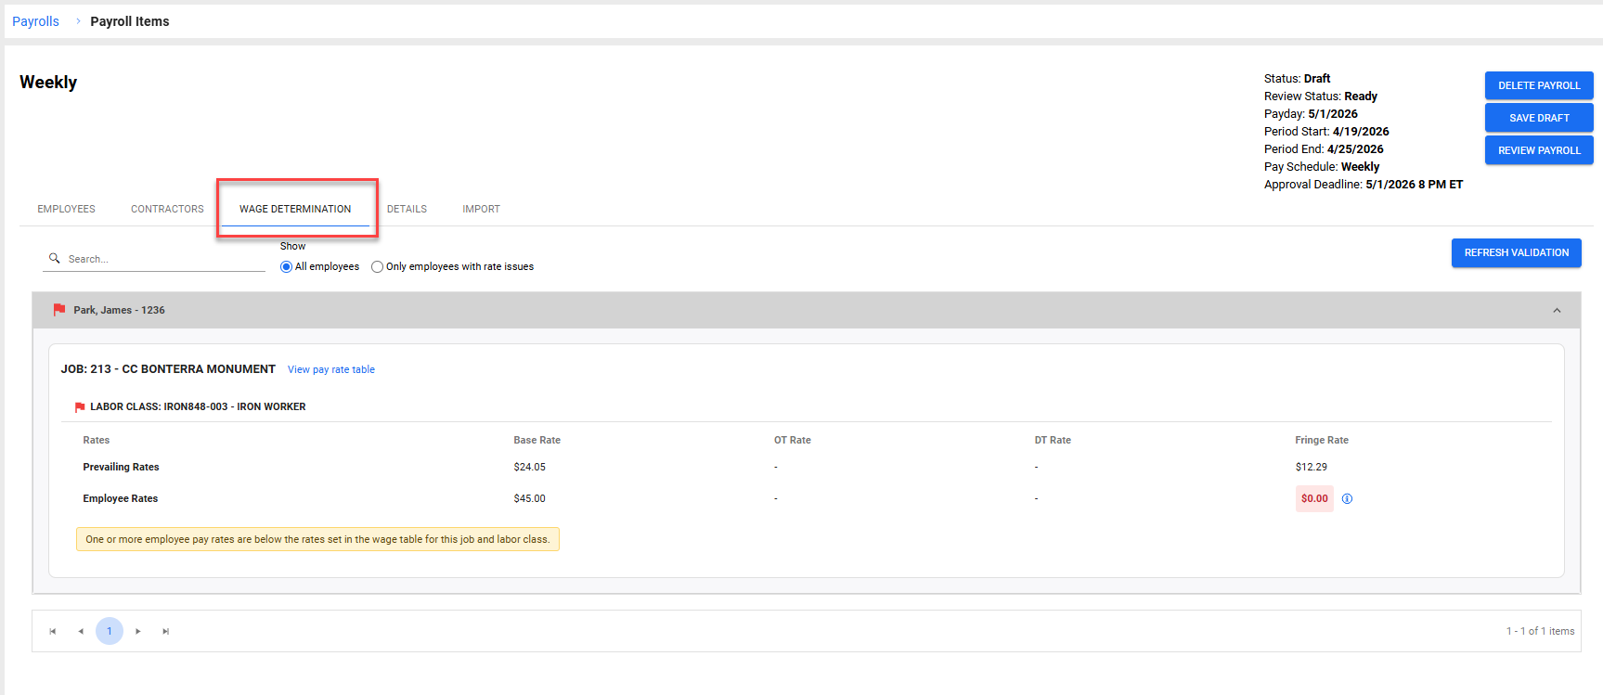Select Only employees with rate issues radio
Viewport: 1603px width, 695px height.
tap(377, 267)
